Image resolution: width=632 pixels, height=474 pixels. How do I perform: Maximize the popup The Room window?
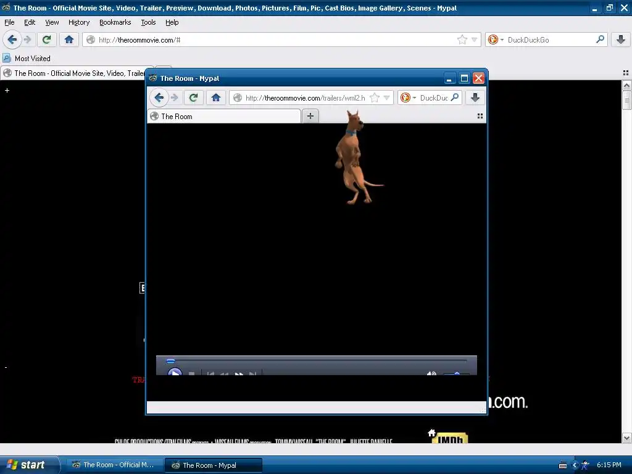[x=464, y=78]
